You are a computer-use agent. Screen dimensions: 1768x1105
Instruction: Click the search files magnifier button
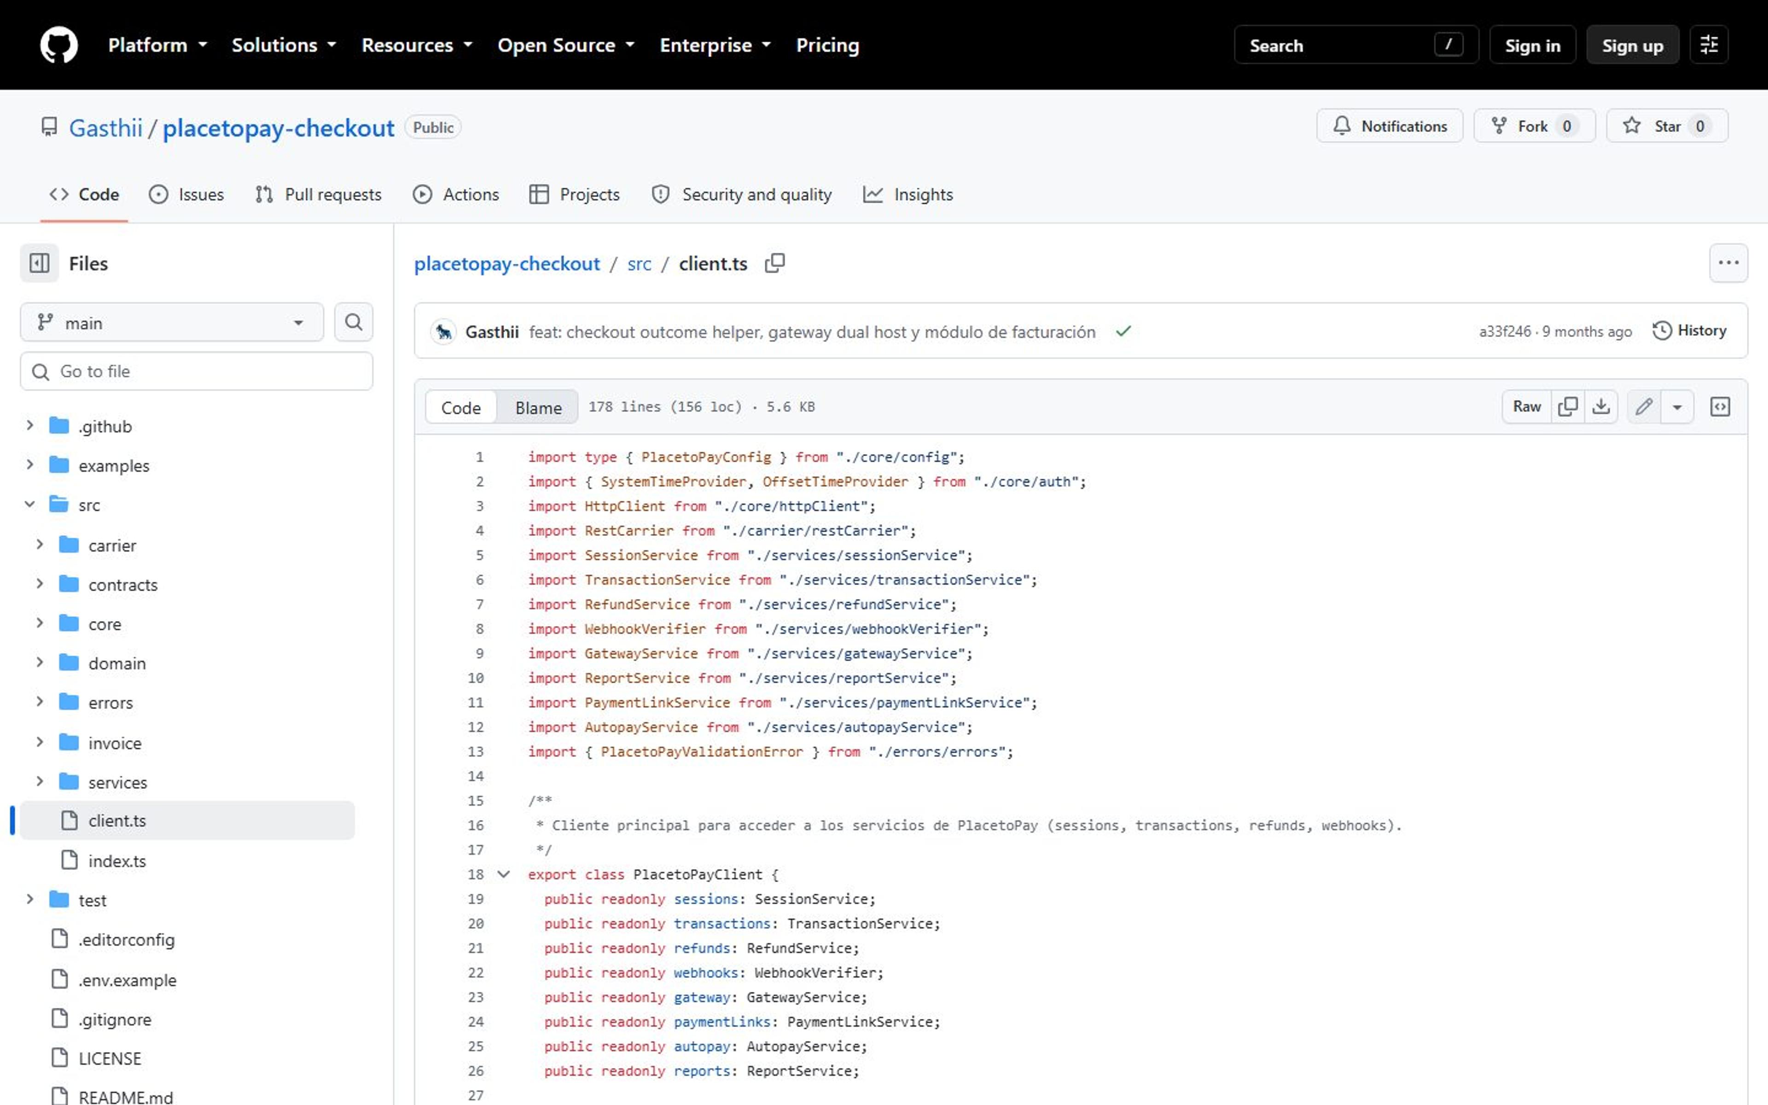354,322
